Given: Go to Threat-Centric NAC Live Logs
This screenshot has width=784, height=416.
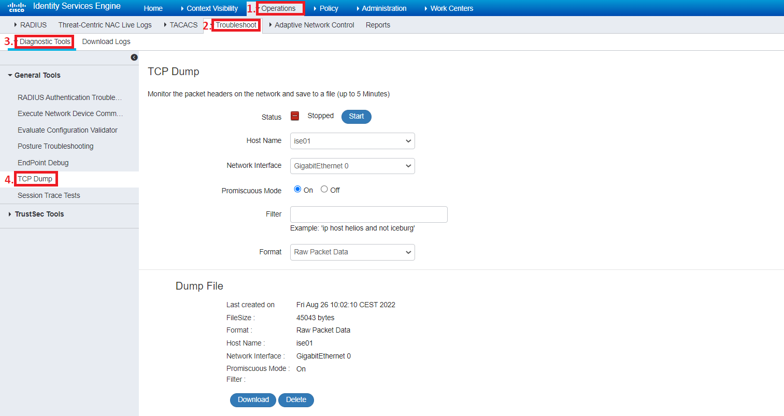Looking at the screenshot, I should (105, 25).
